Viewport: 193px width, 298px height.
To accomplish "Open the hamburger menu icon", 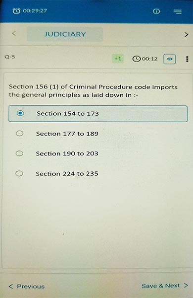I will tap(178, 11).
